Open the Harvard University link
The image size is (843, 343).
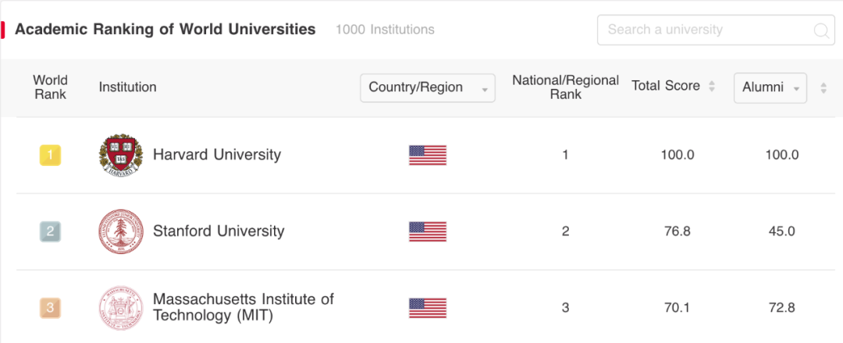[217, 154]
